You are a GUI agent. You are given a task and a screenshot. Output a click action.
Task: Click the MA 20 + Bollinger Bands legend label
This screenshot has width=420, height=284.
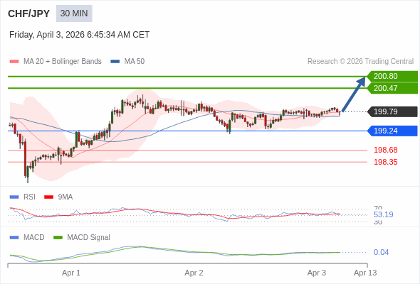point(63,62)
